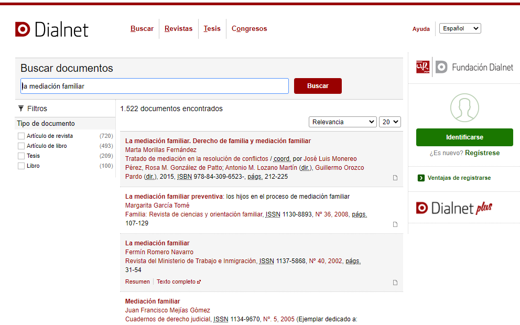520x325 pixels.
Task: Click the green Identificarse button
Action: [x=464, y=137]
